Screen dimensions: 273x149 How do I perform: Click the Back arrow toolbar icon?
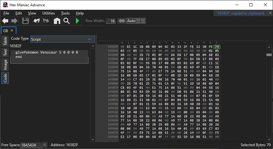pos(5,21)
